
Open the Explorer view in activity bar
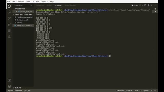click(x=9, y=6)
